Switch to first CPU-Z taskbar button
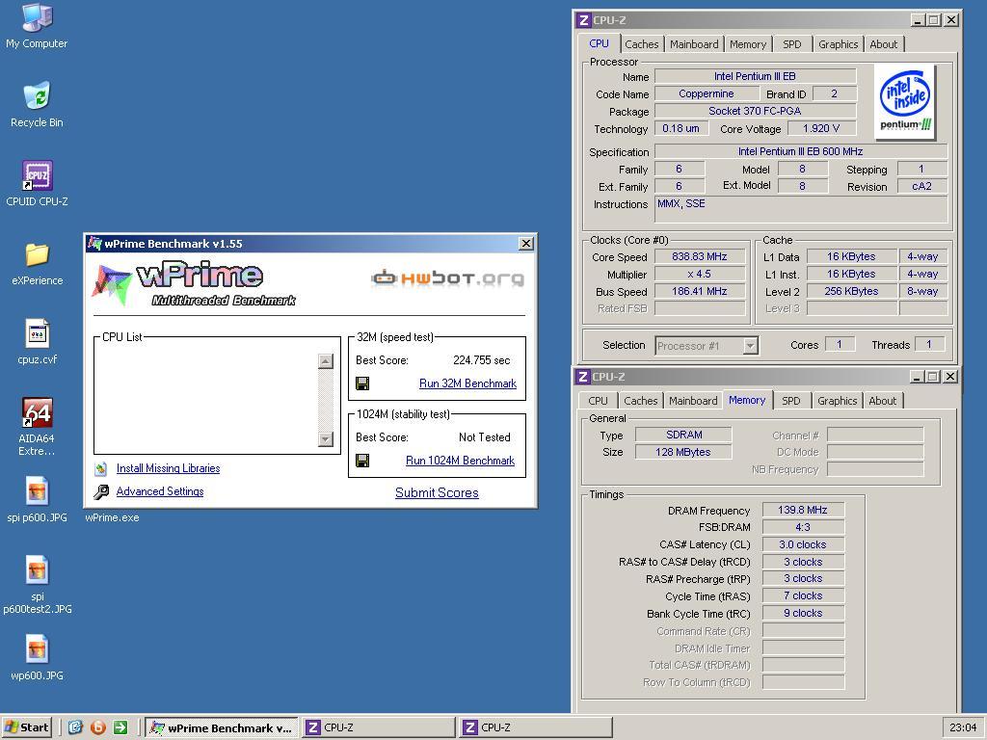This screenshot has width=987, height=740. pos(378,727)
